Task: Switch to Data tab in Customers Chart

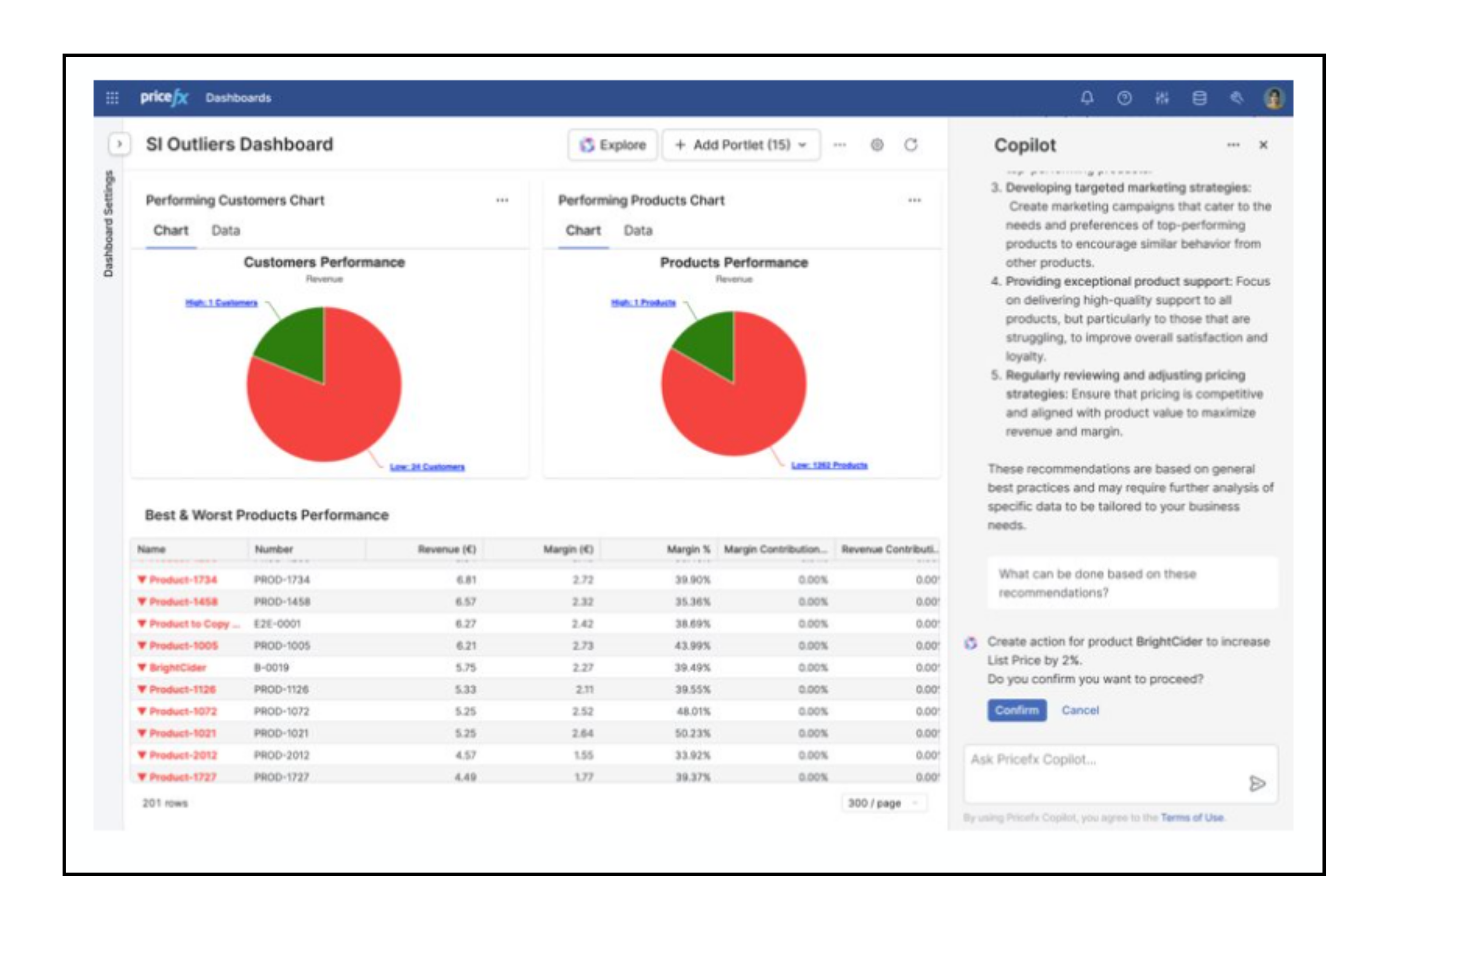Action: point(225,231)
